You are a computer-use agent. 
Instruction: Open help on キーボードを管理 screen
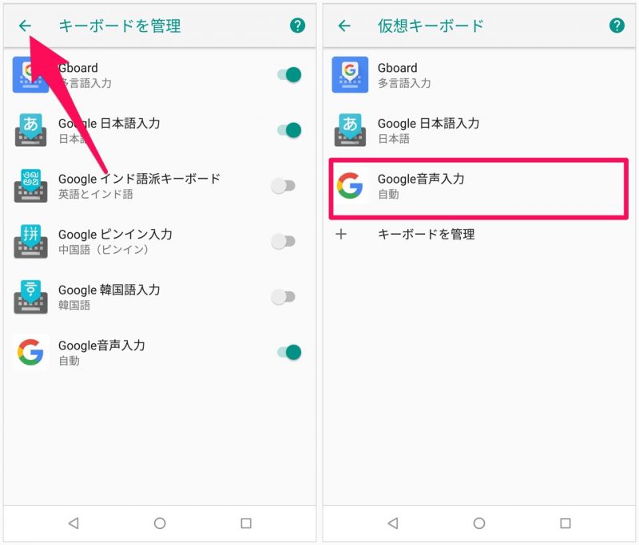click(x=297, y=26)
